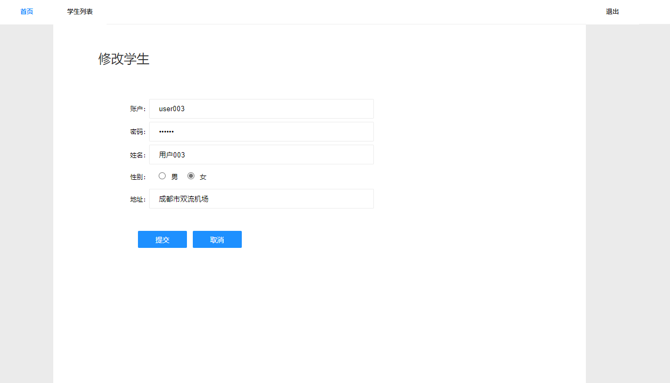The height and width of the screenshot is (383, 670).
Task: Click the 姓名 name input showing 用户003
Action: [261, 154]
